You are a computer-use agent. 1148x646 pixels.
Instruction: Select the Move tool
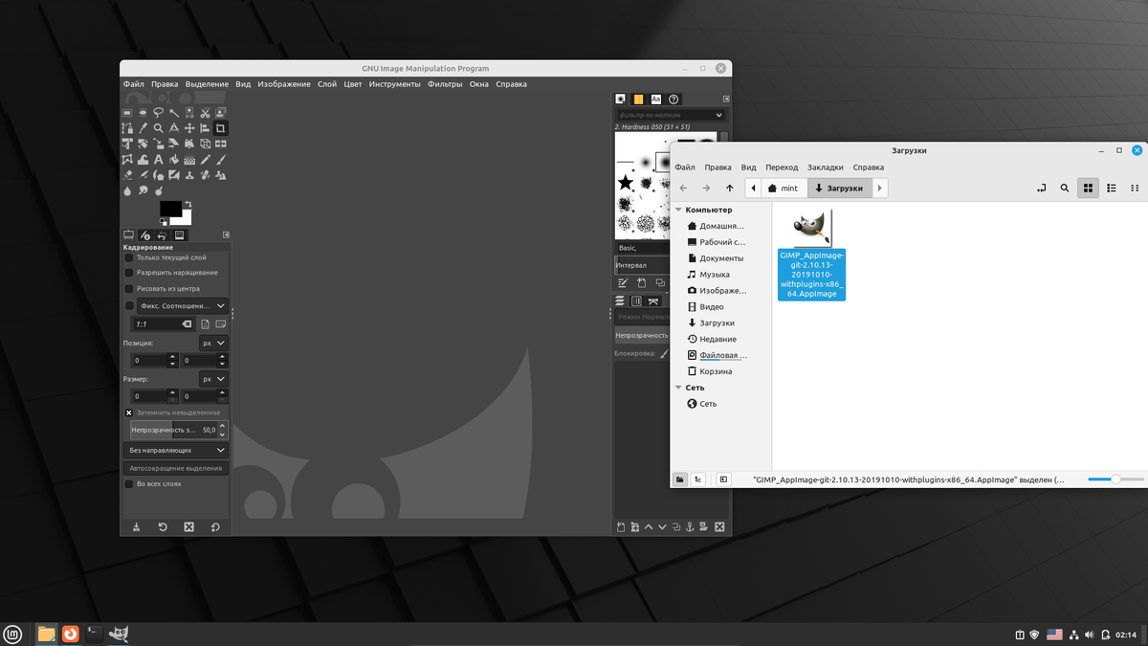(x=189, y=128)
